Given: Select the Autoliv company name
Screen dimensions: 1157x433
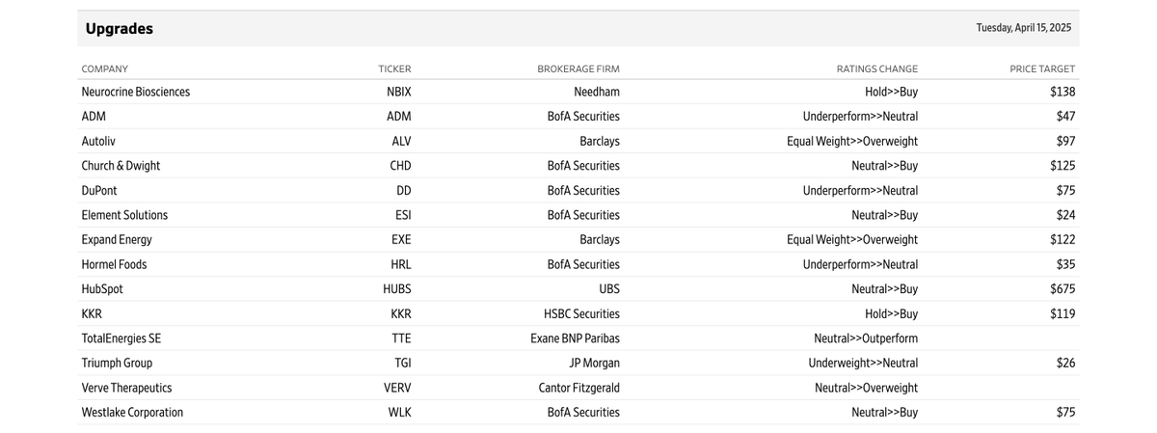Looking at the screenshot, I should [99, 141].
